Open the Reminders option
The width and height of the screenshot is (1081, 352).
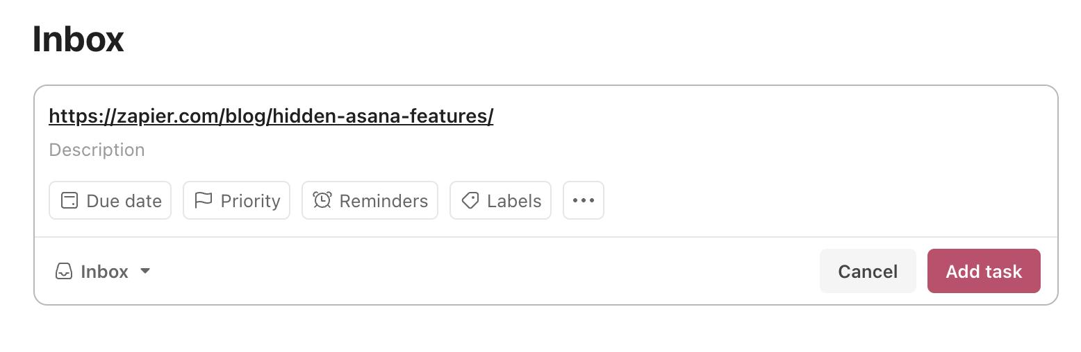click(x=370, y=200)
